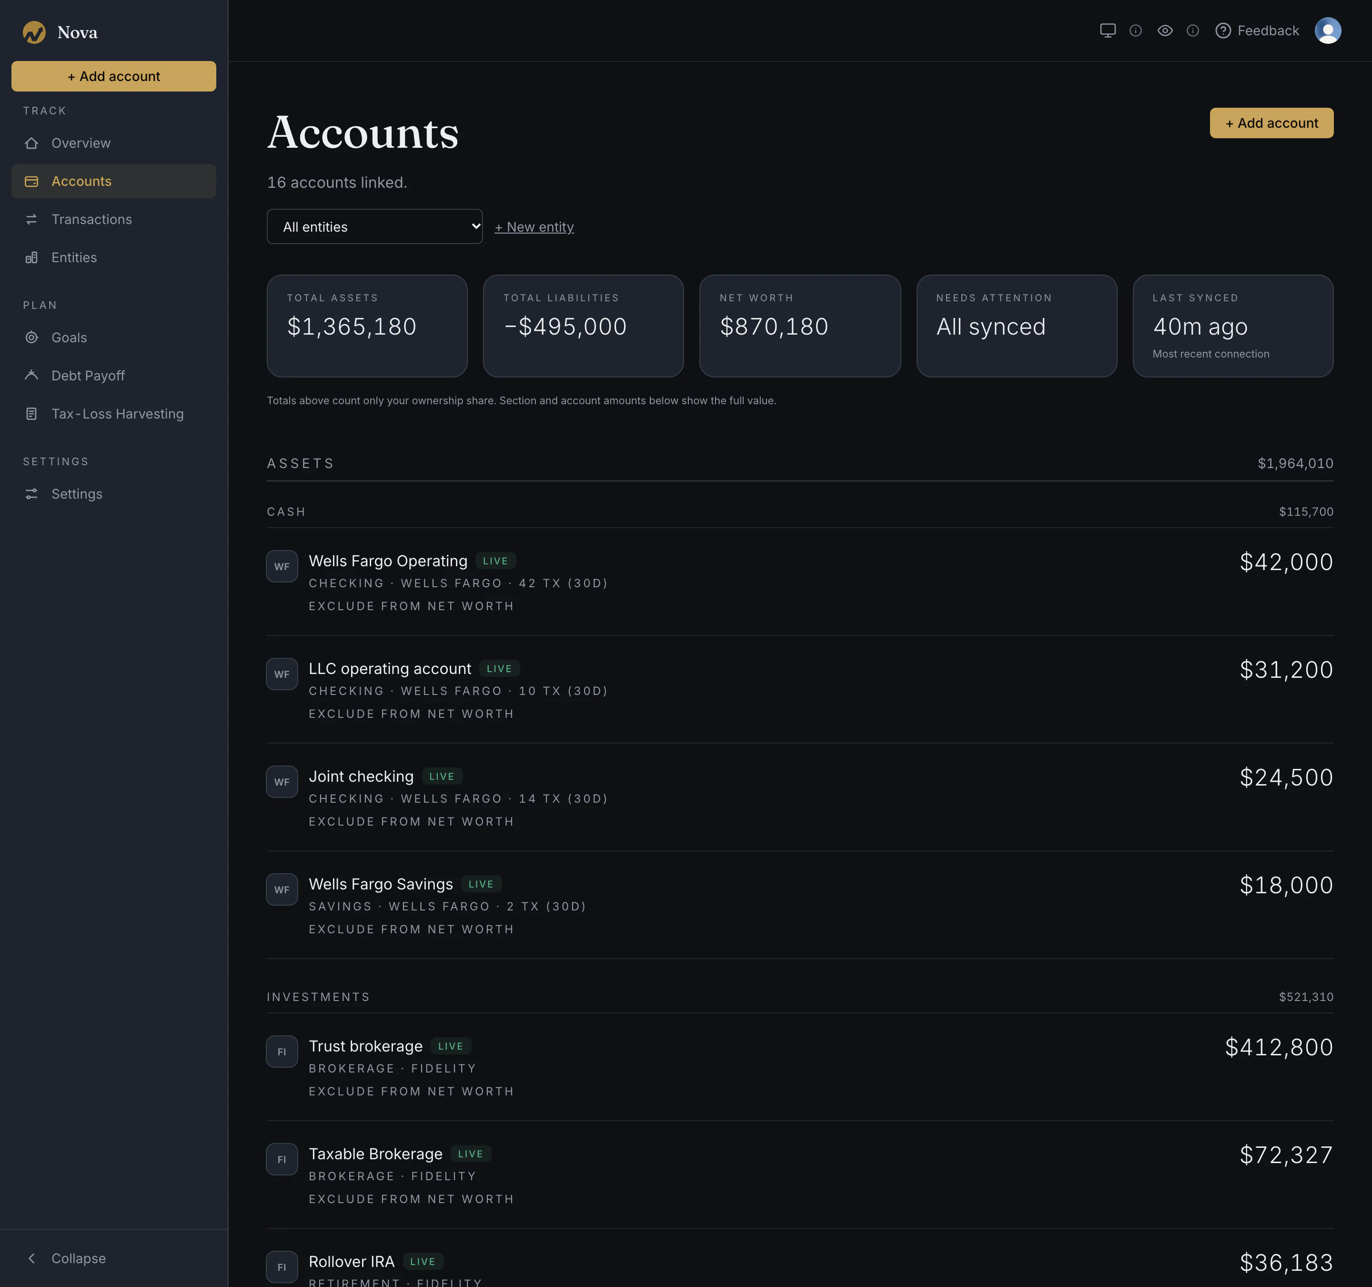1372x1287 pixels.
Task: Click the Accounts card icon in sidebar
Action: (x=32, y=181)
